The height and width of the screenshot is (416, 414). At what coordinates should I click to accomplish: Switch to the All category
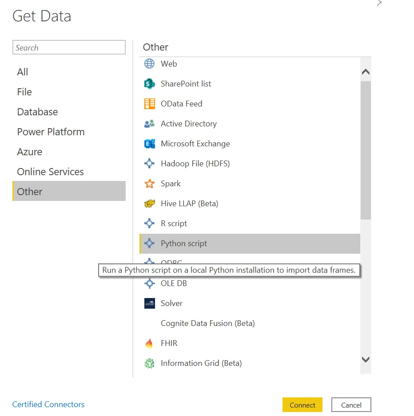(23, 72)
